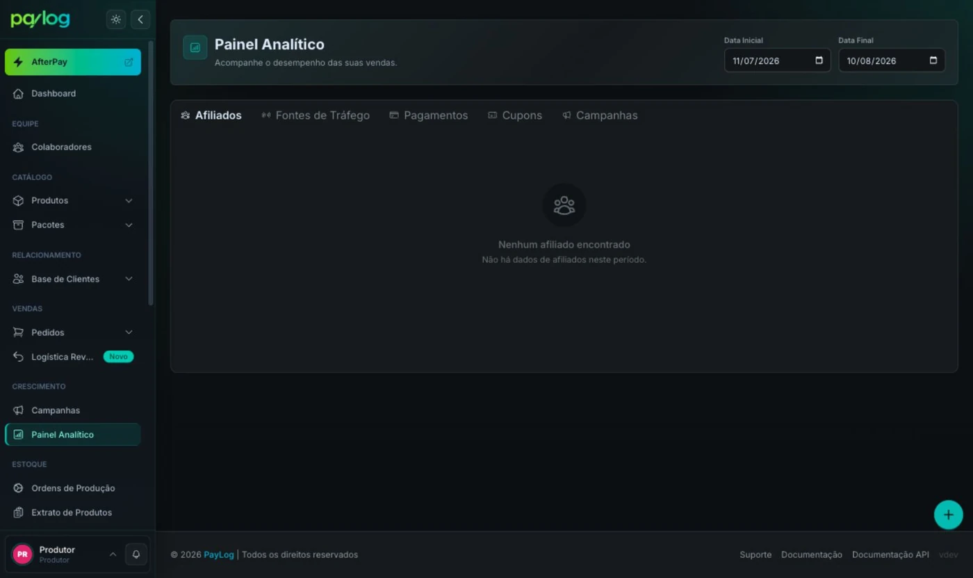The height and width of the screenshot is (578, 973).
Task: Click the Painel Analítico chart icon in sidebar
Action: click(18, 435)
